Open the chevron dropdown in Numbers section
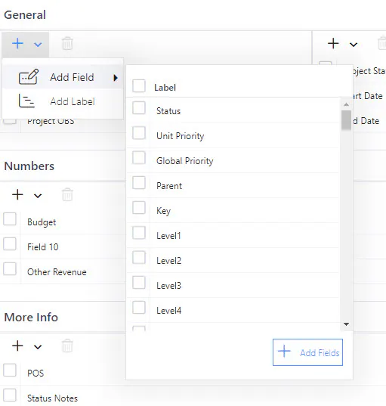 point(38,196)
